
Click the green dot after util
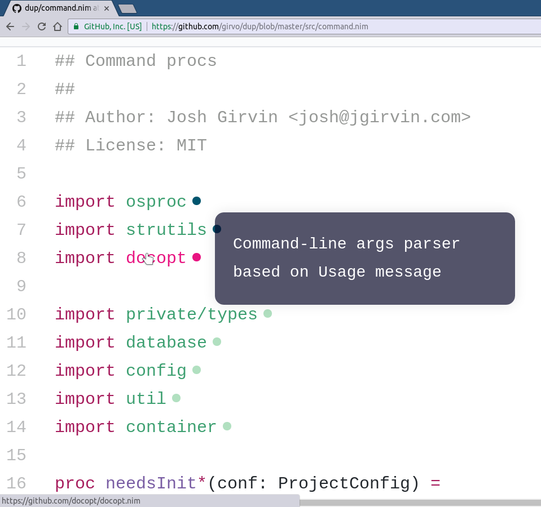[177, 398]
